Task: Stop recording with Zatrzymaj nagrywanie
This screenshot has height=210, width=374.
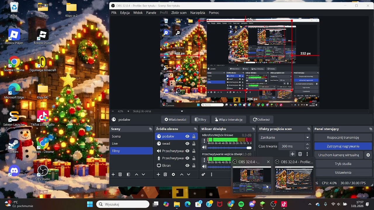Action: (343, 146)
